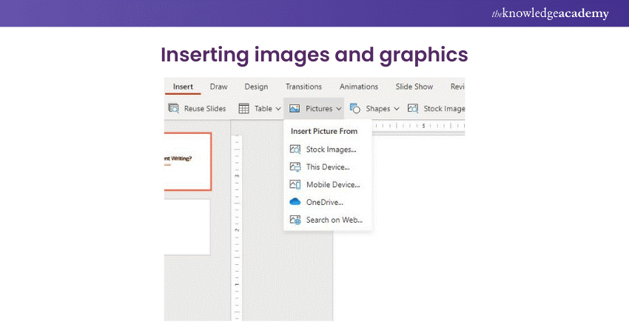The width and height of the screenshot is (629, 333).
Task: Collapse the Pictures dropdown arrow
Action: click(338, 109)
